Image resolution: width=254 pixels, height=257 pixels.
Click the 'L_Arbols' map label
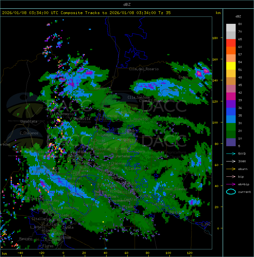click(x=38, y=227)
